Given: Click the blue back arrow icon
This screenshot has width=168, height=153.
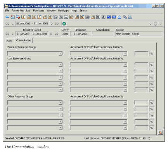Looking at the screenshot, I should tap(7, 17).
